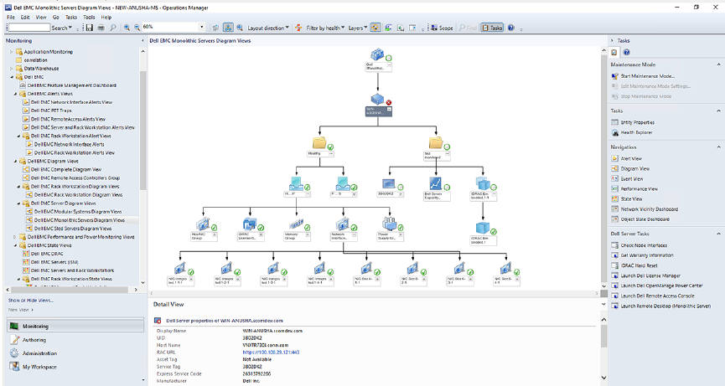Image resolution: width=725 pixels, height=386 pixels.
Task: Click the print icon in toolbar
Action: (x=101, y=28)
